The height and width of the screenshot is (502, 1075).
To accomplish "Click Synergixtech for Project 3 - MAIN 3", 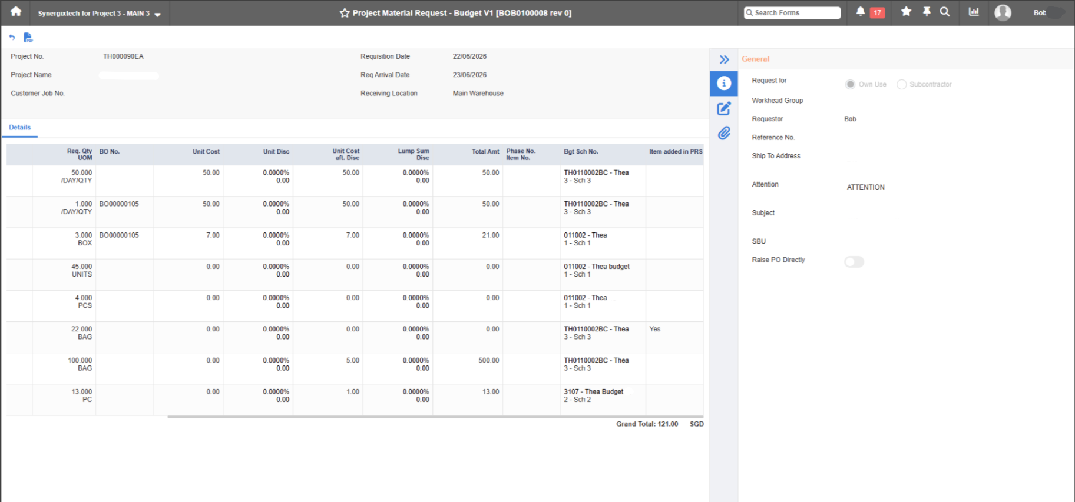I will [x=94, y=13].
